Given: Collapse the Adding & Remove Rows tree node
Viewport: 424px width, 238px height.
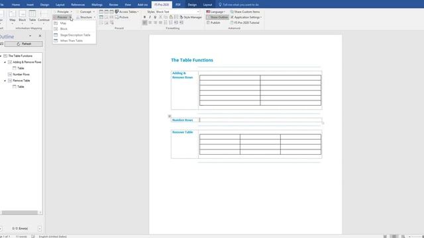Looking at the screenshot, I should point(5,62).
